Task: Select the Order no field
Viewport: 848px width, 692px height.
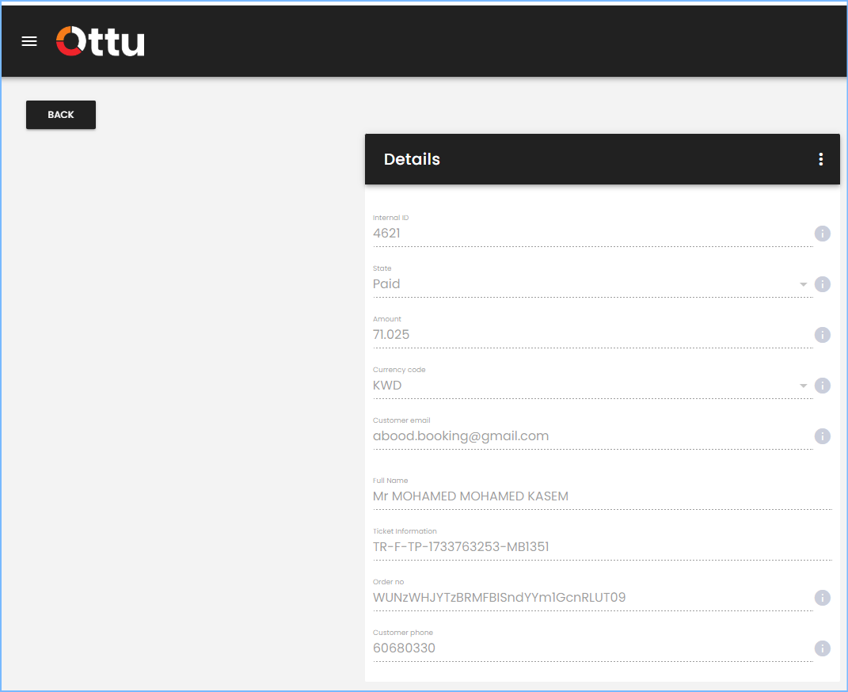Action: tap(593, 598)
